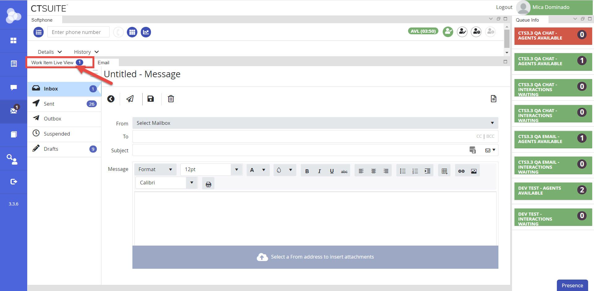
Task: Toggle underline formatting
Action: point(332,171)
